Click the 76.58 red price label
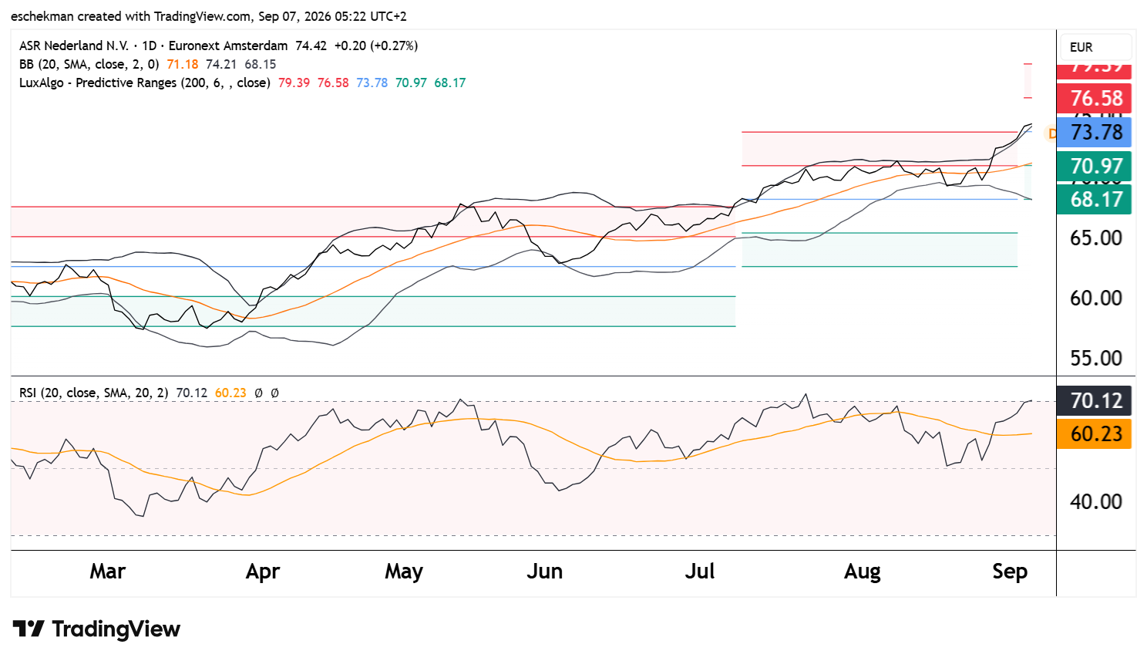 click(x=1094, y=99)
